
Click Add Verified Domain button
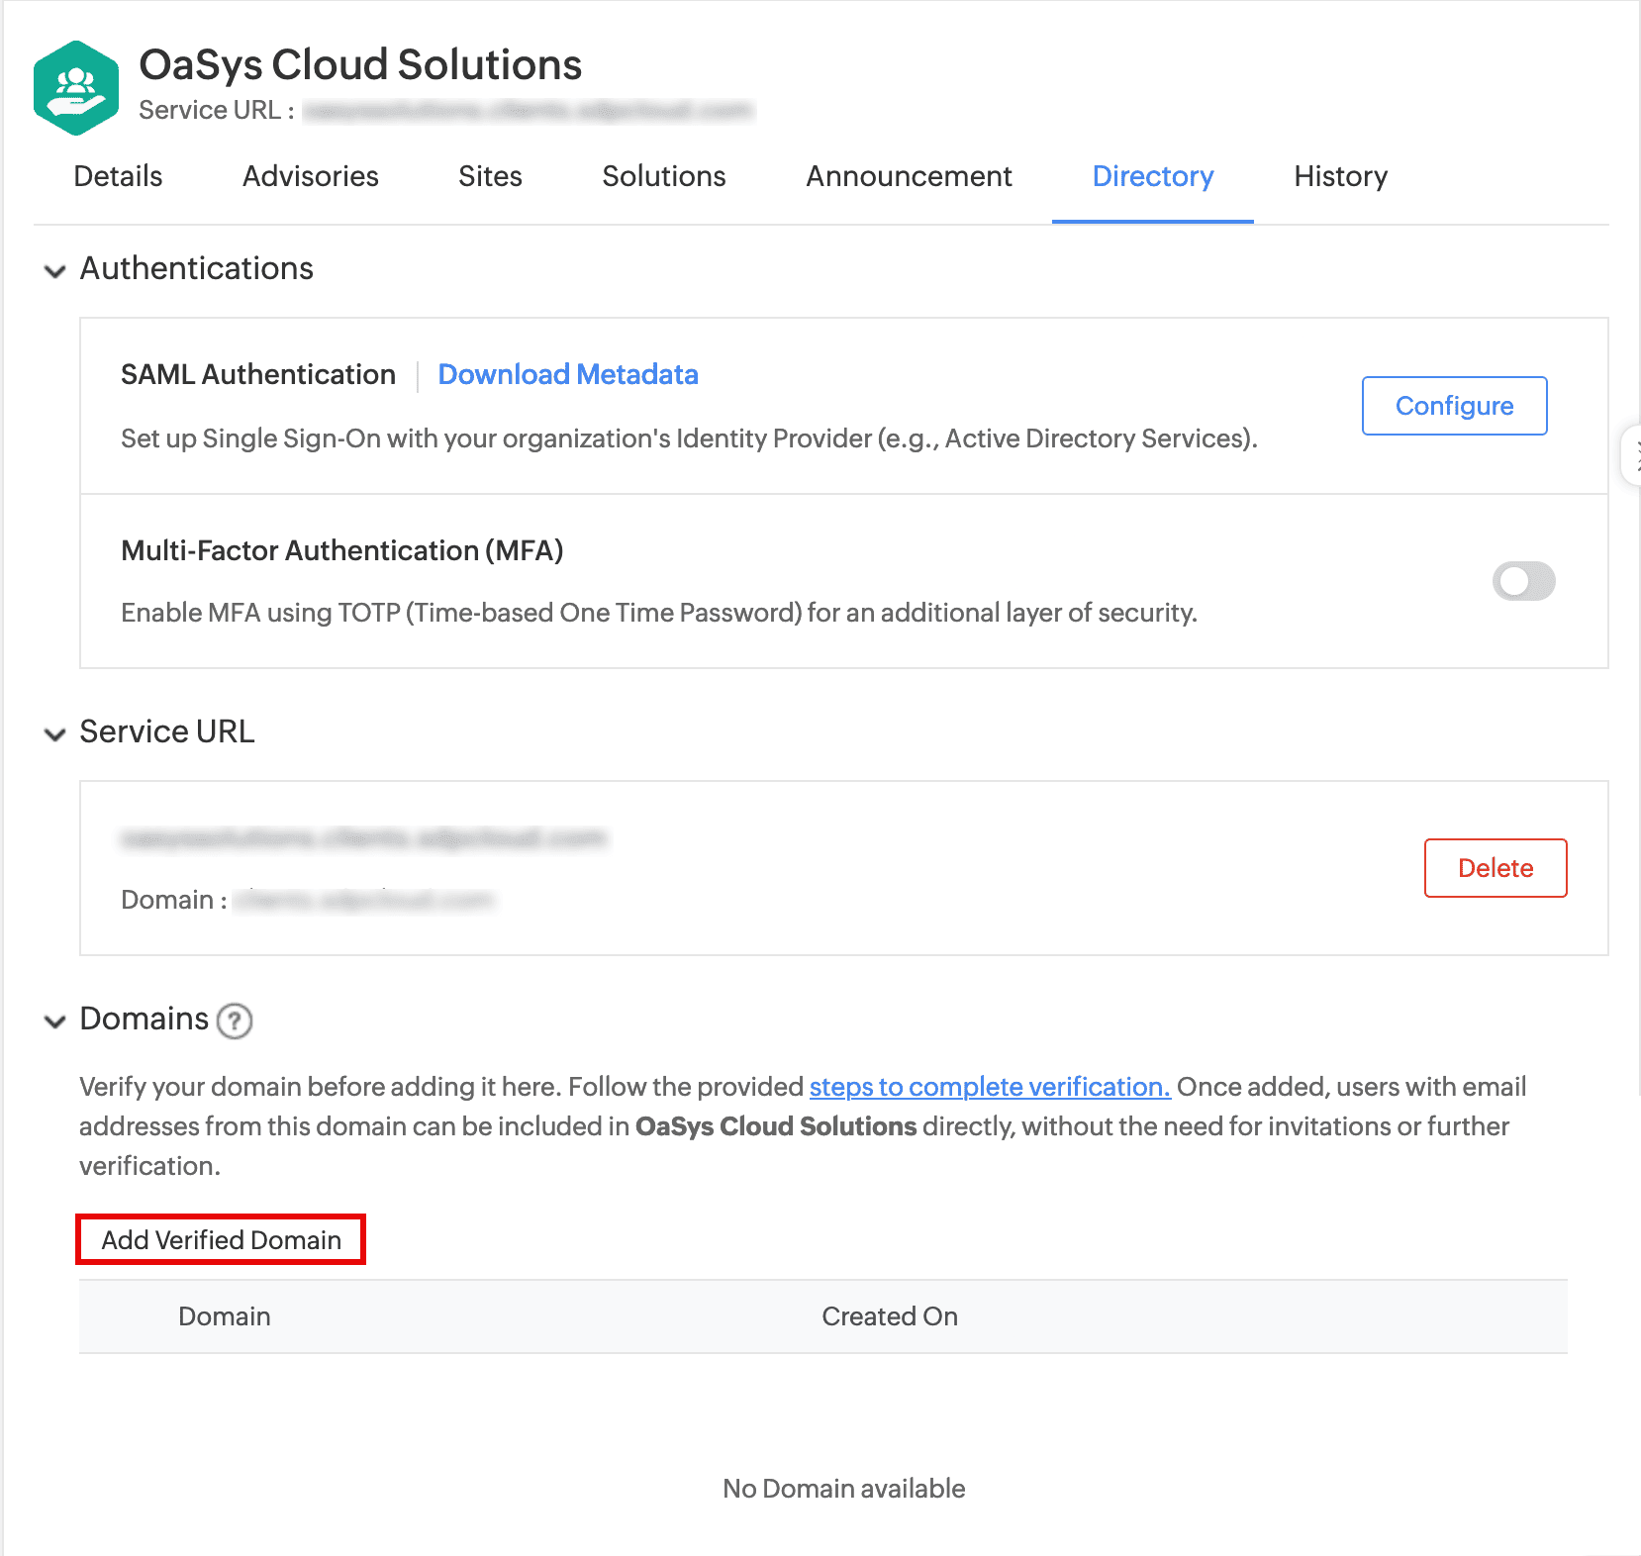221,1239
